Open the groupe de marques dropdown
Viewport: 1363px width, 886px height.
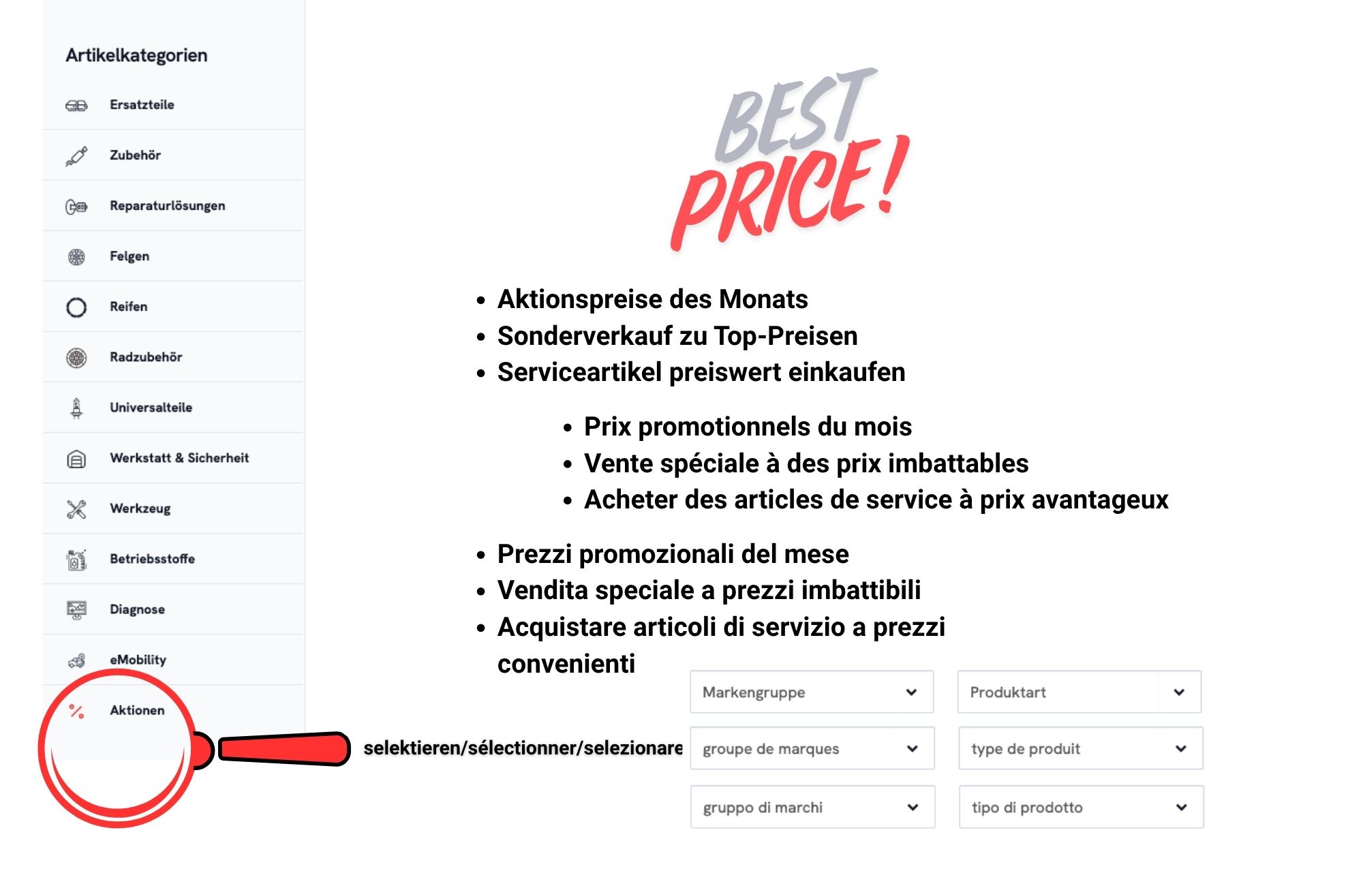click(x=812, y=749)
